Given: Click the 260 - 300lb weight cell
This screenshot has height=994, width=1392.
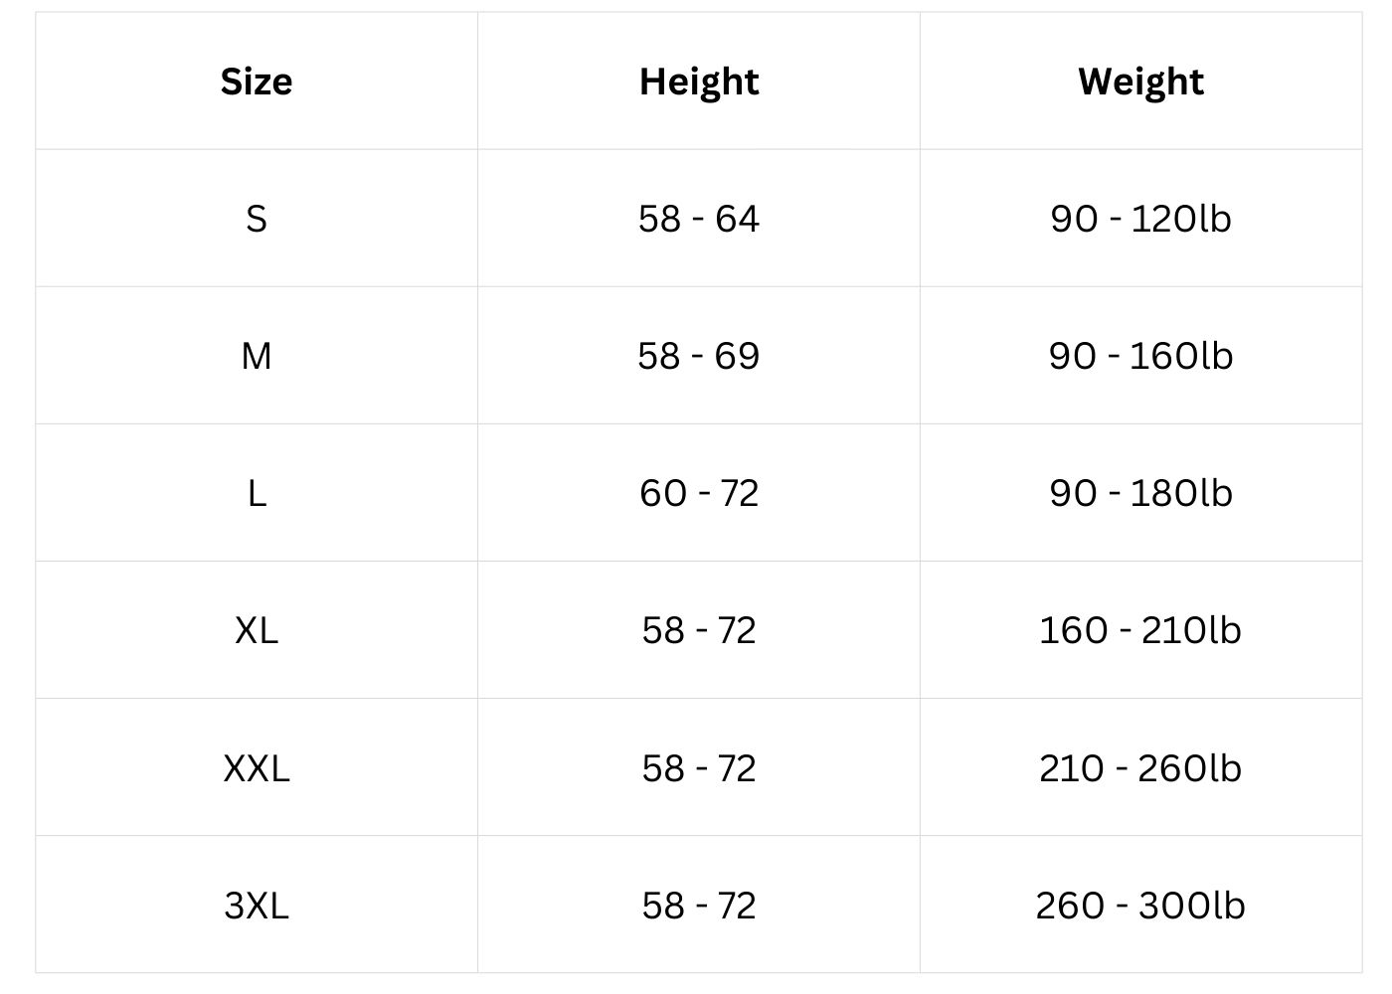Looking at the screenshot, I should click(1140, 906).
